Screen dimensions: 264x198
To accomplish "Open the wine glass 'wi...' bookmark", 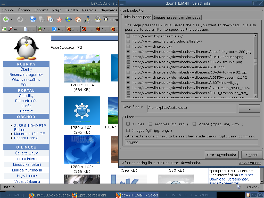I will tap(15, 29).
